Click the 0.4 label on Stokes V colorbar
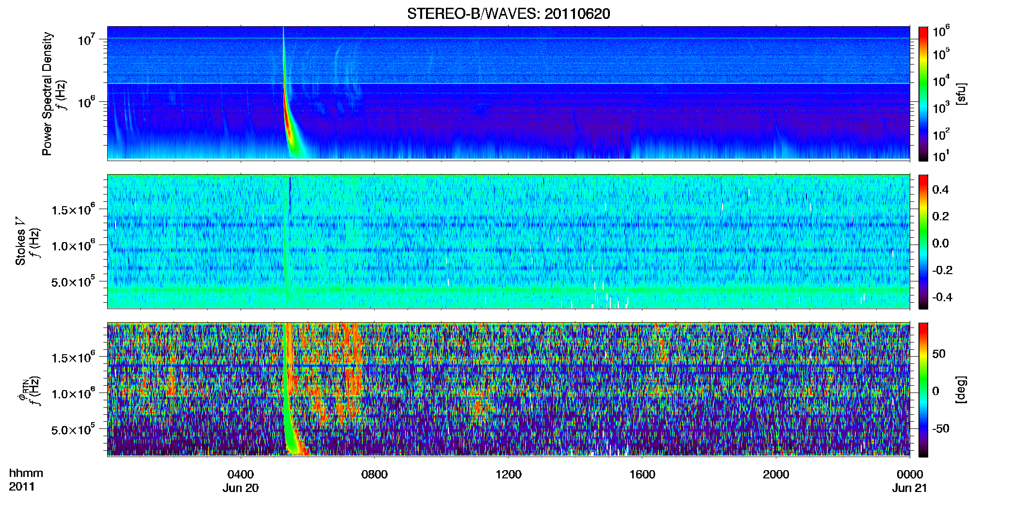This screenshot has width=1017, height=524. (x=940, y=190)
